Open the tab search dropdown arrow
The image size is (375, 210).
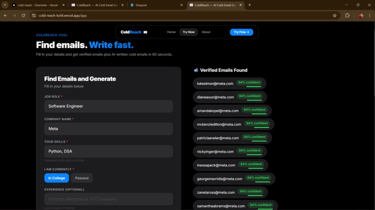coord(5,5)
